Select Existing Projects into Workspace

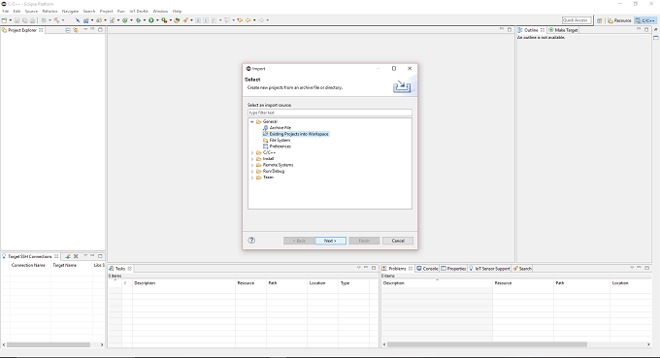tap(295, 134)
